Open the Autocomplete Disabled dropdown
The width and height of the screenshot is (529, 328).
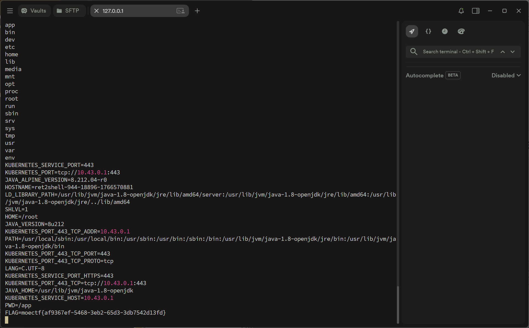pyautogui.click(x=506, y=75)
